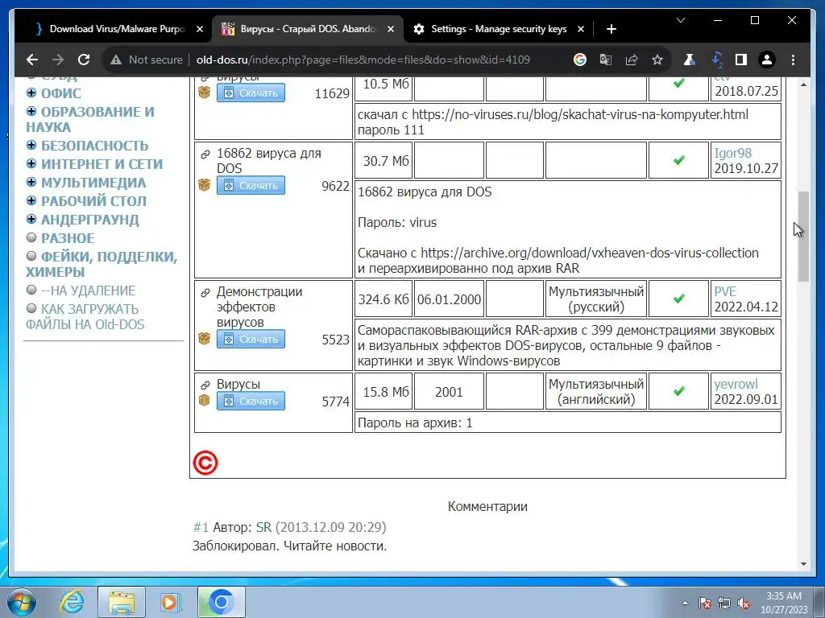
Task: Open uploader PVE profile
Action: pos(725,291)
